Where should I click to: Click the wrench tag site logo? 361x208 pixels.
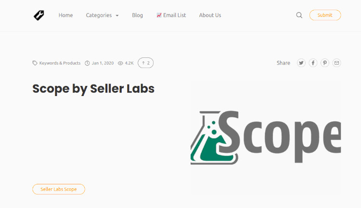39,15
